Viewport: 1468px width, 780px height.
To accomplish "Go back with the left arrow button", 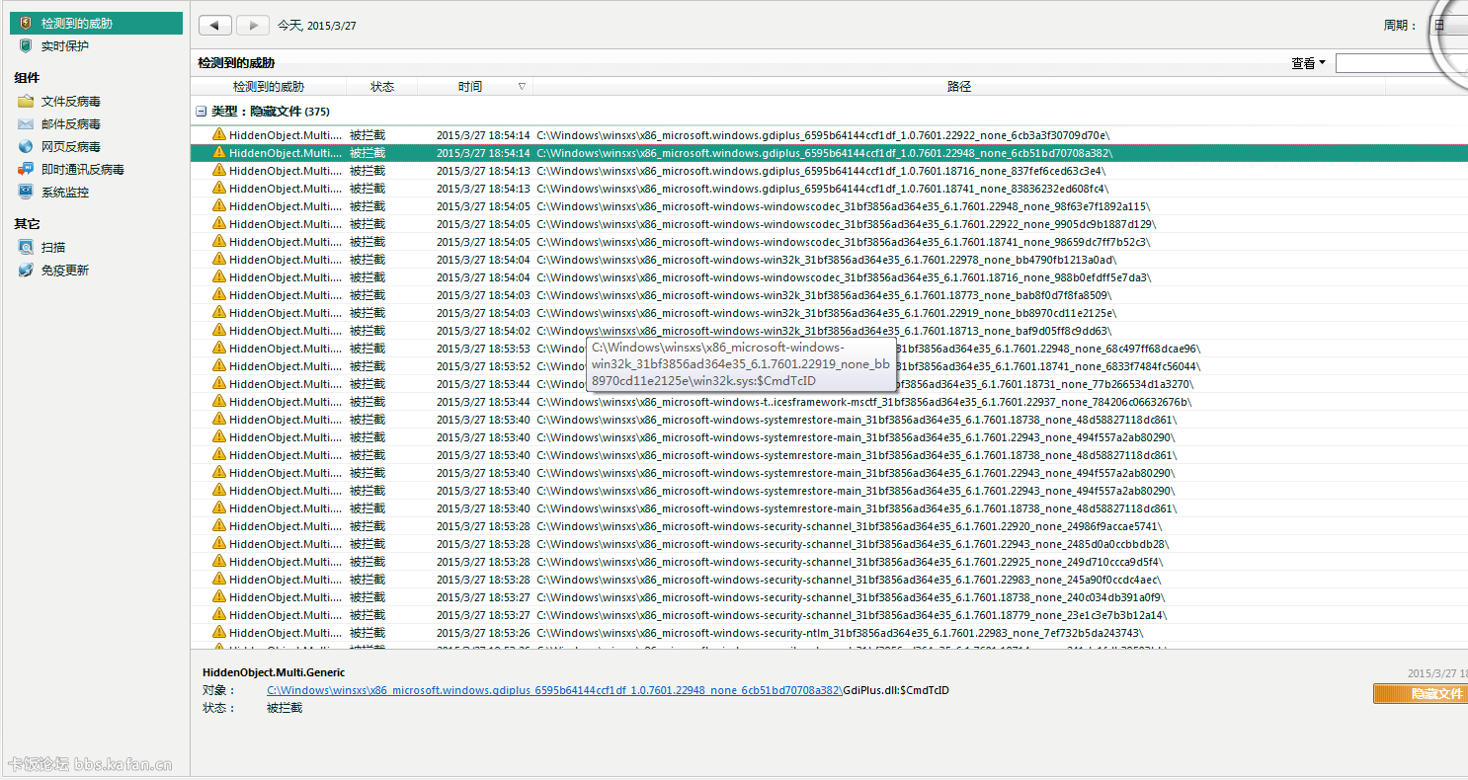I will point(215,26).
